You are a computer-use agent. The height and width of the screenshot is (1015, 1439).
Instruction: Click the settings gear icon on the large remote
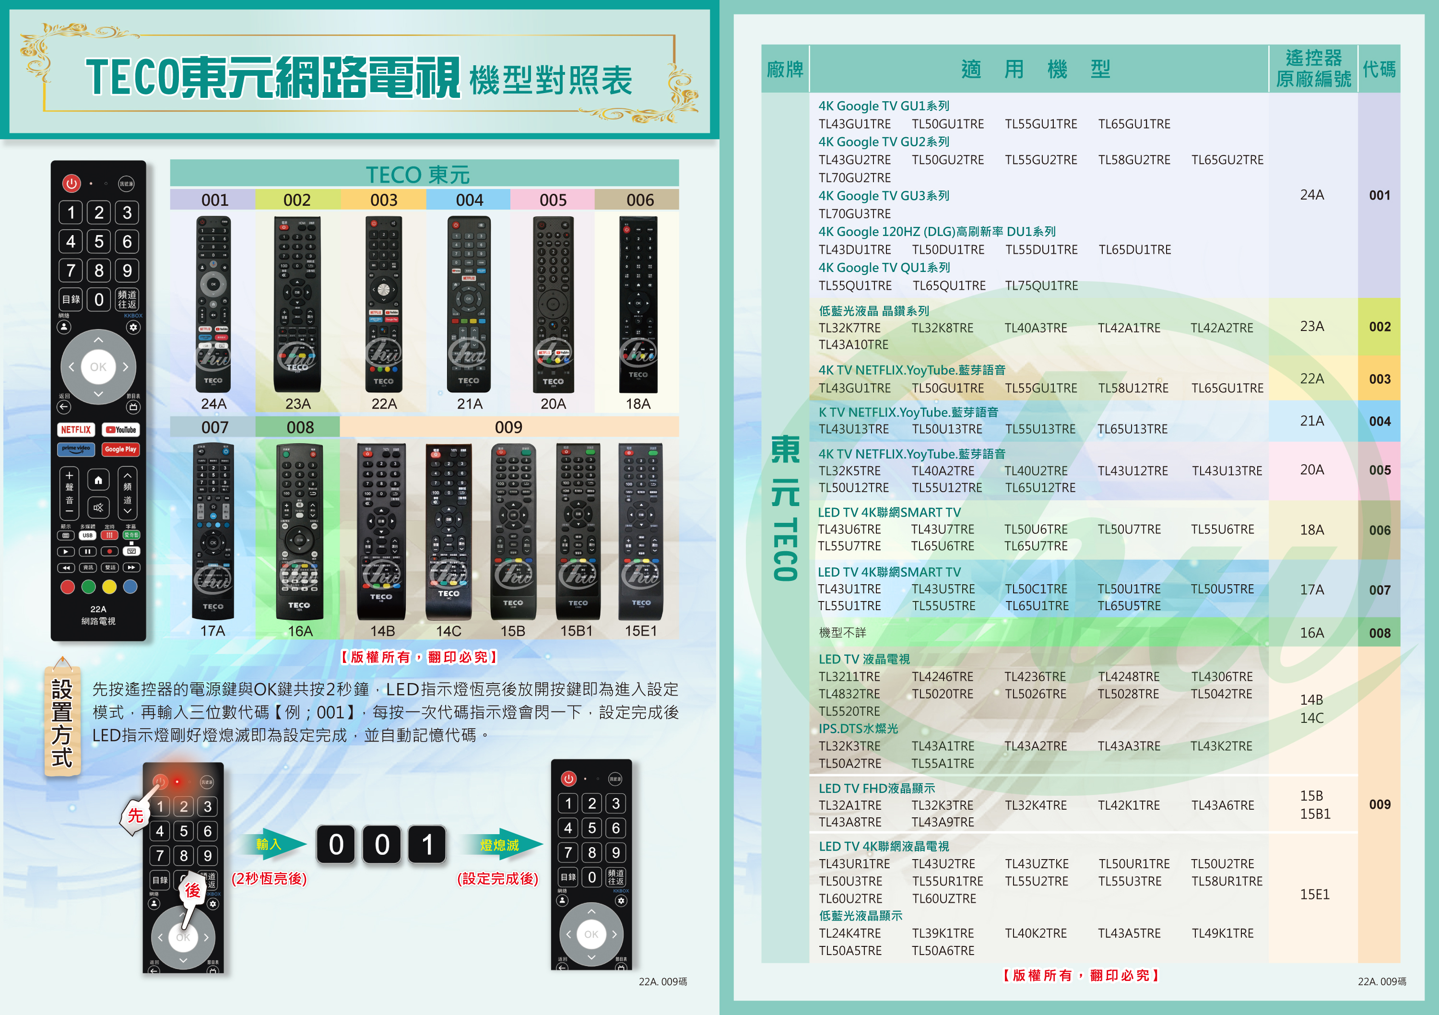(x=133, y=327)
